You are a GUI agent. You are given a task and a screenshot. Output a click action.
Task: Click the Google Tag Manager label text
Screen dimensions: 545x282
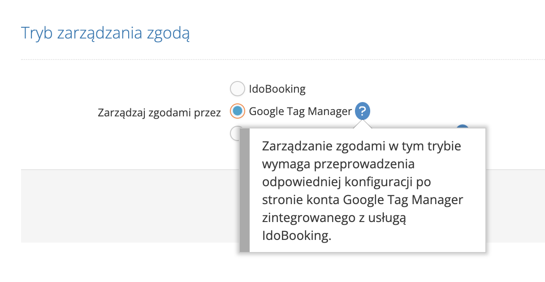[300, 111]
